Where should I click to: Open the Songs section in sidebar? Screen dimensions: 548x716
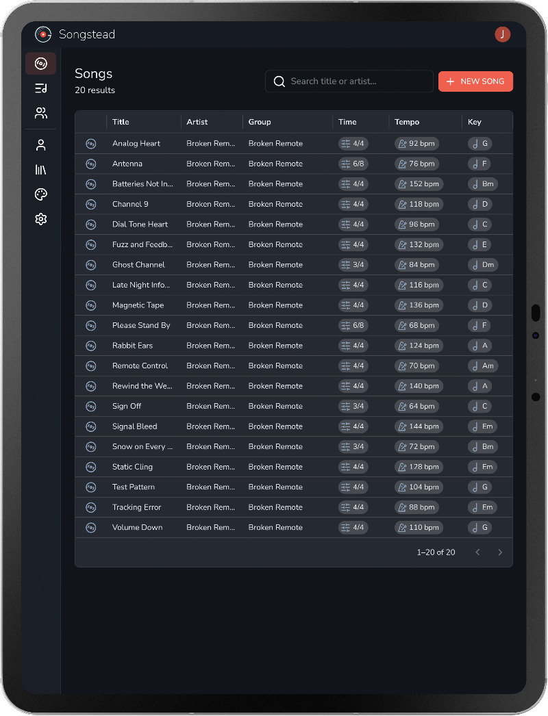40,64
